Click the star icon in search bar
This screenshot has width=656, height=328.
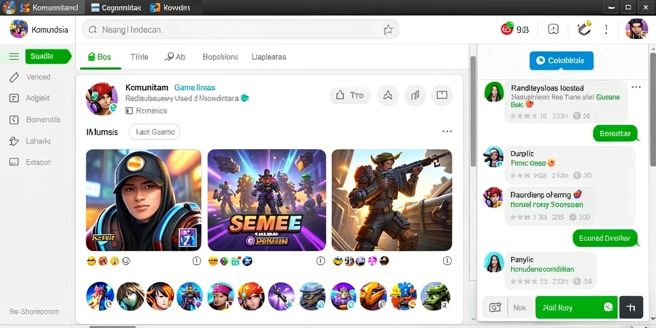pyautogui.click(x=388, y=29)
